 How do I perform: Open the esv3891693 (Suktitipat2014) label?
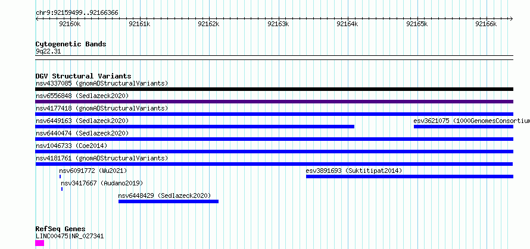pyautogui.click(x=354, y=171)
